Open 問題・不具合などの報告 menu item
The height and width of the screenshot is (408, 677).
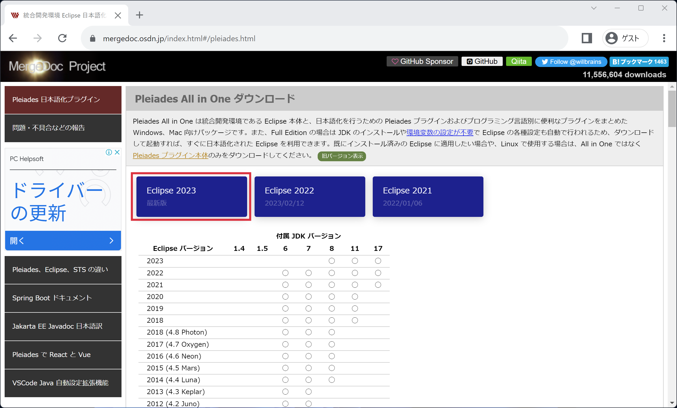point(63,128)
